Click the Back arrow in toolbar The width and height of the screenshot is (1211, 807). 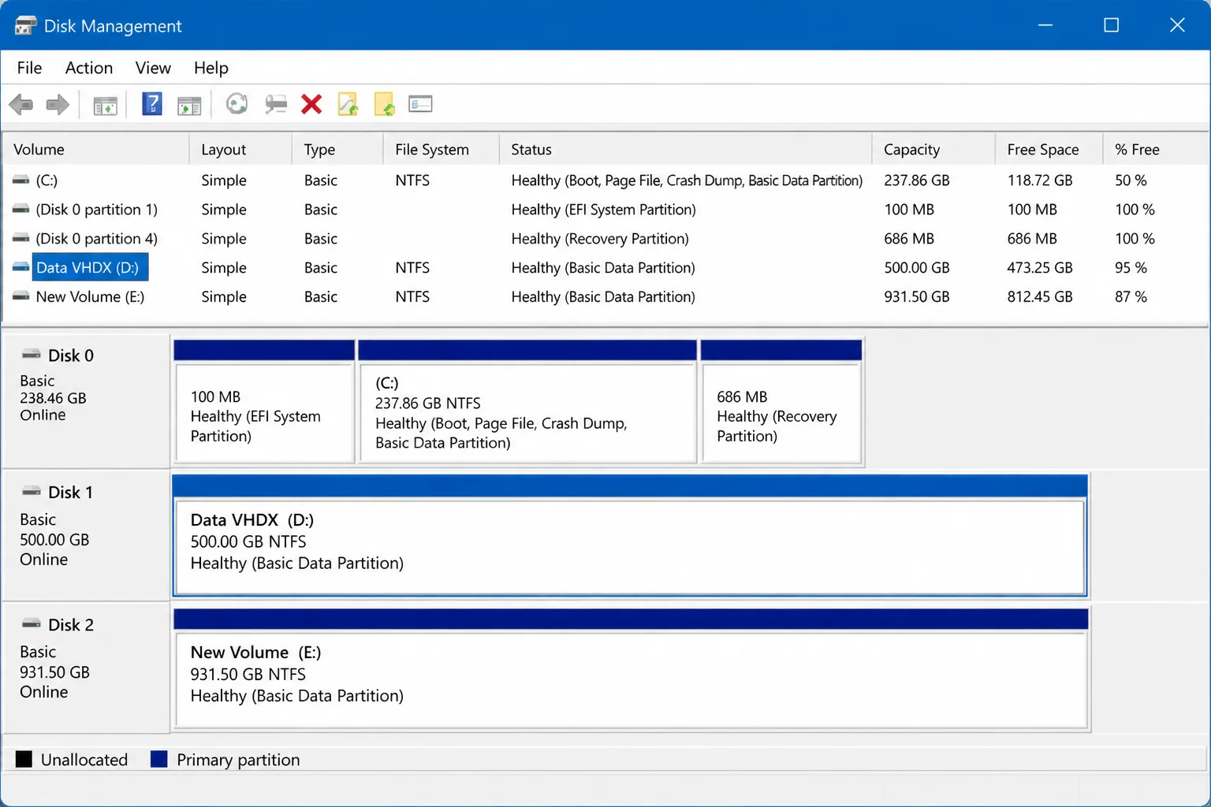pyautogui.click(x=21, y=104)
